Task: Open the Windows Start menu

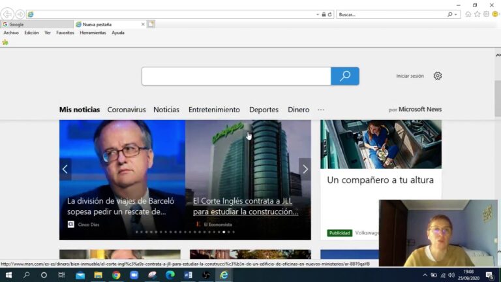Action: click(x=8, y=275)
